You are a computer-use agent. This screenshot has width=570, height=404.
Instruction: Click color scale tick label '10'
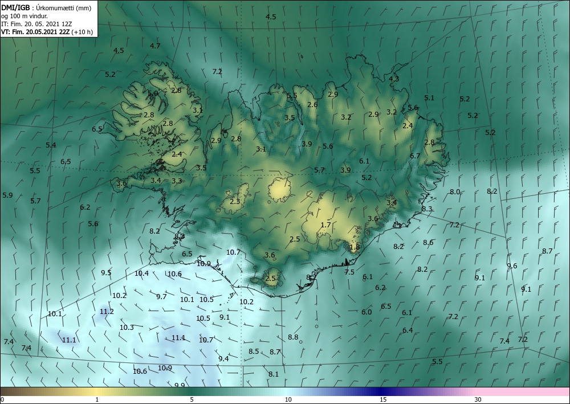(x=288, y=400)
